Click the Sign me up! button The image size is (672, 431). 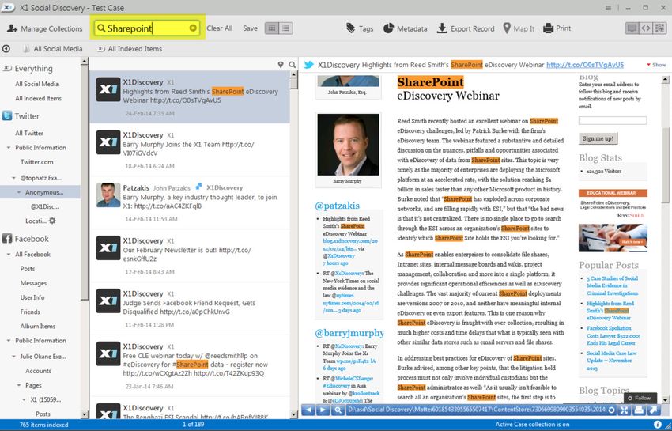[x=598, y=138]
